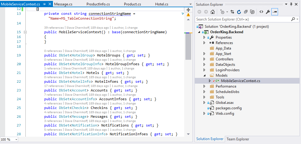Switch to the Message.cs tab
The image size is (301, 144).
(x=63, y=4)
